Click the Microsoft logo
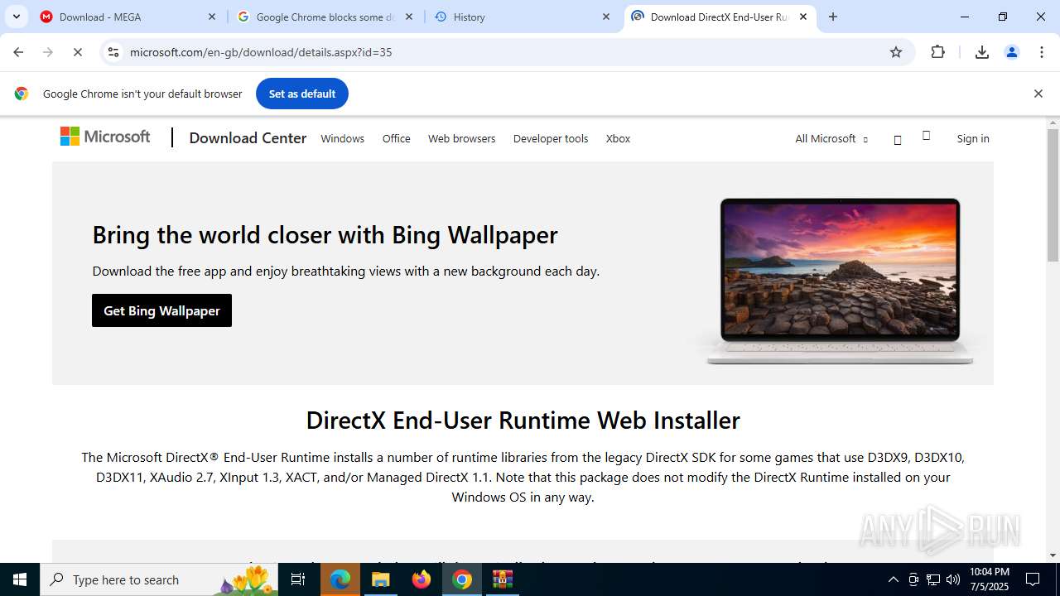 pos(105,137)
